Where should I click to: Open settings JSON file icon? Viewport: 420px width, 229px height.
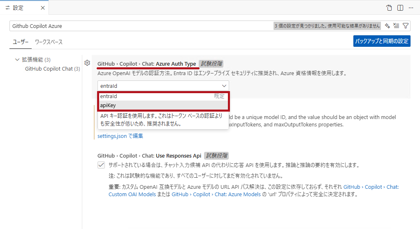pyautogui.click(x=389, y=8)
